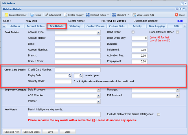The image size is (188, 135).
Task: Click the Save And Close button
Action: click(x=31, y=132)
